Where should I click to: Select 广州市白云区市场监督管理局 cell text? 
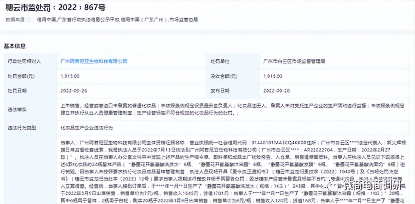(x=294, y=61)
